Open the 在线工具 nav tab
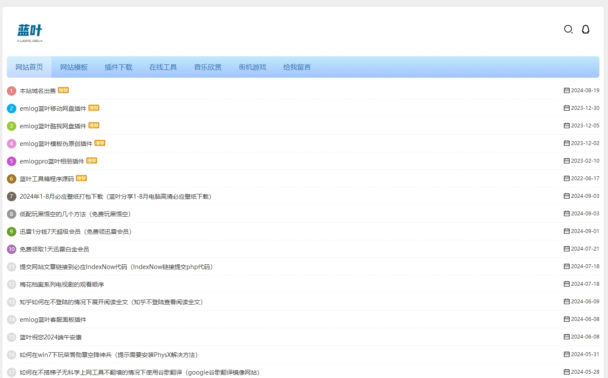Viewport: 608px width, 378px height. [163, 67]
